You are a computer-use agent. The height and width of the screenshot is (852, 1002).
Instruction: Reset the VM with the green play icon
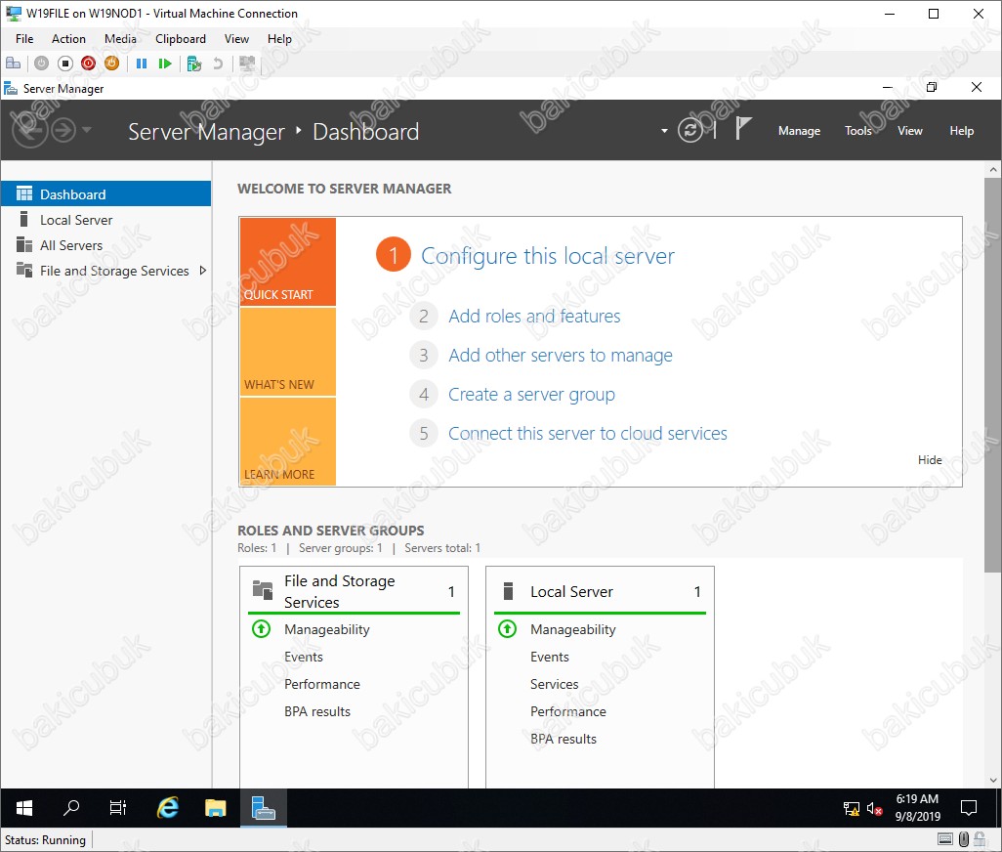coord(165,64)
